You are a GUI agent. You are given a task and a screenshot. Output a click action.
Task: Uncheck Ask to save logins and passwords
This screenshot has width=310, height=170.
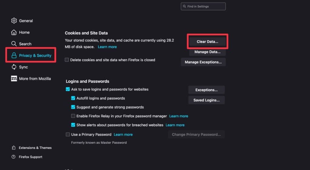point(68,89)
